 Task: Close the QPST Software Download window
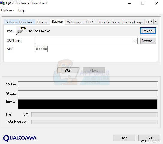[157, 3]
